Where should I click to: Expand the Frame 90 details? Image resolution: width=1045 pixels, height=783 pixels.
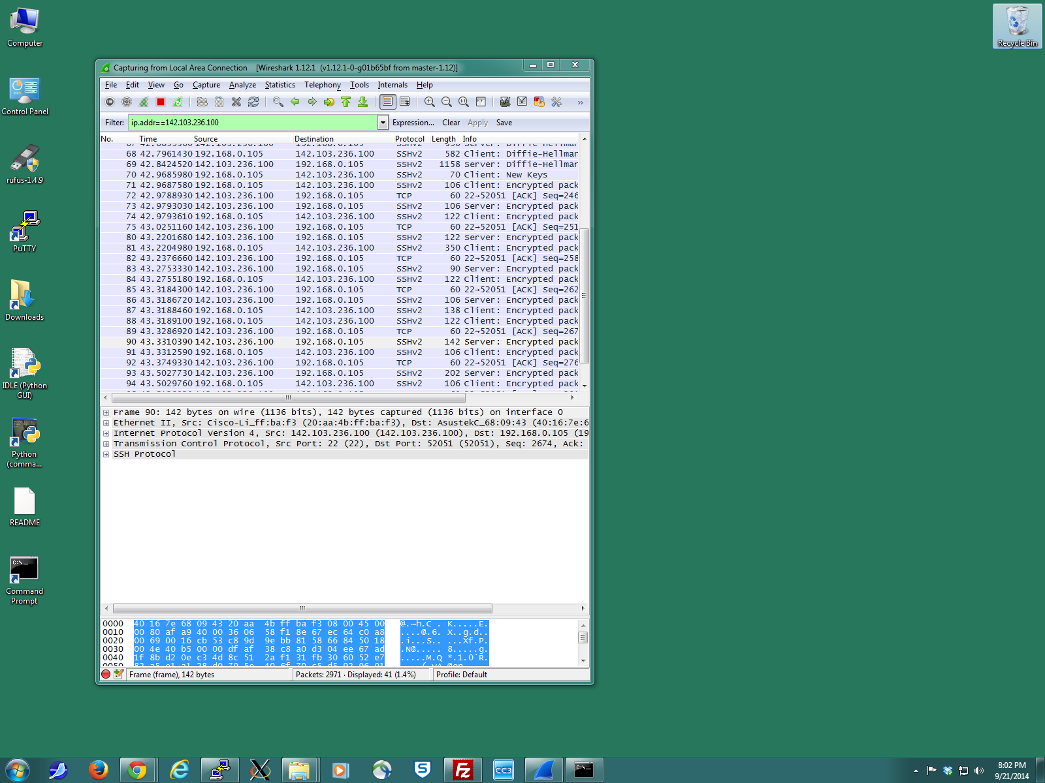(x=106, y=412)
